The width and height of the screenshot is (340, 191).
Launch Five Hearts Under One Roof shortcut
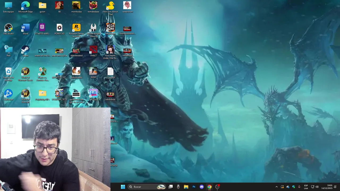pos(110,52)
